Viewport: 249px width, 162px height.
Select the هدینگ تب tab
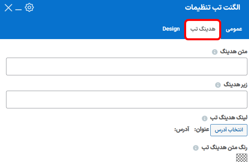pos(203,29)
